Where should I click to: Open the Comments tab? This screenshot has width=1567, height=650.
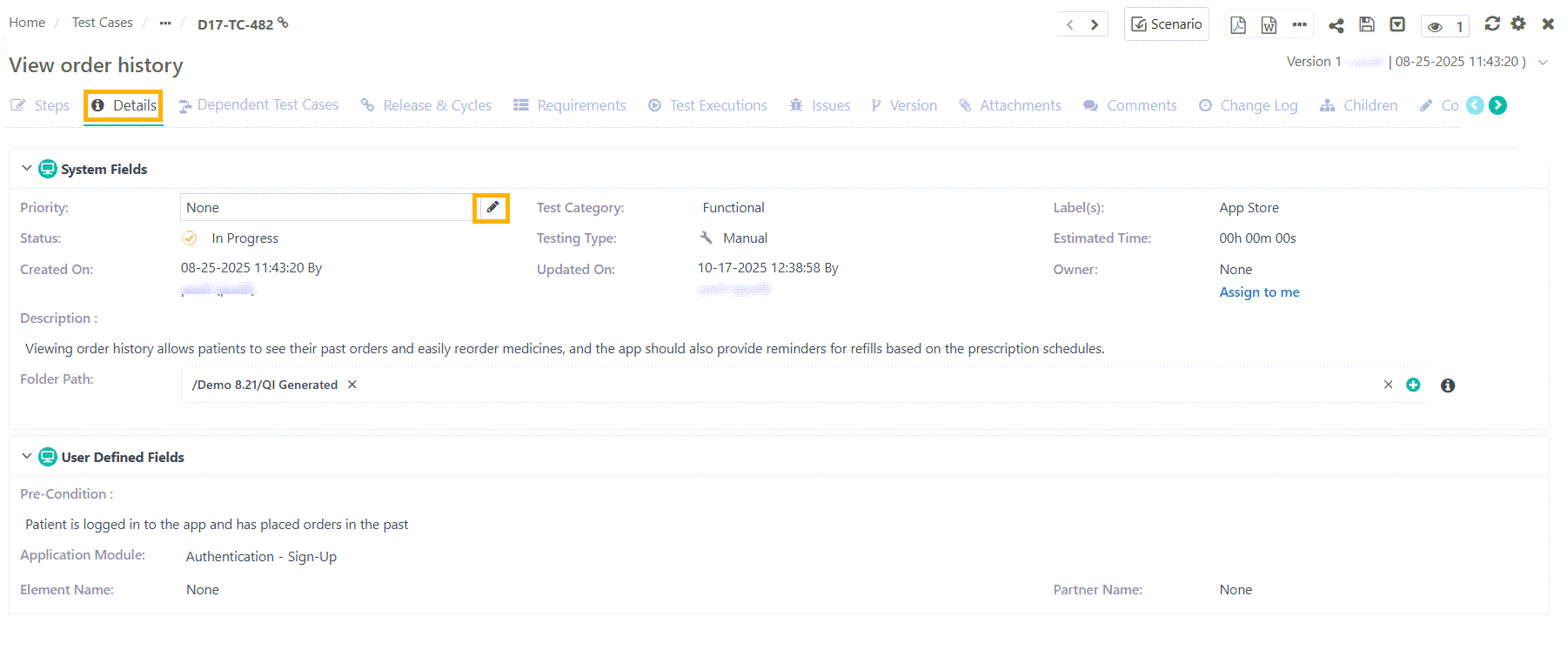pyautogui.click(x=1130, y=105)
